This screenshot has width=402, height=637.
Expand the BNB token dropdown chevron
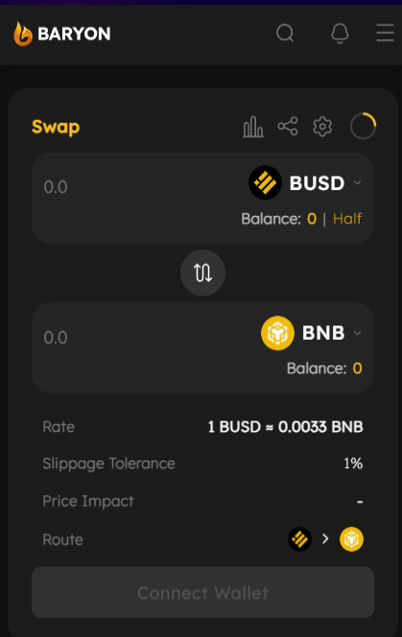coord(357,333)
